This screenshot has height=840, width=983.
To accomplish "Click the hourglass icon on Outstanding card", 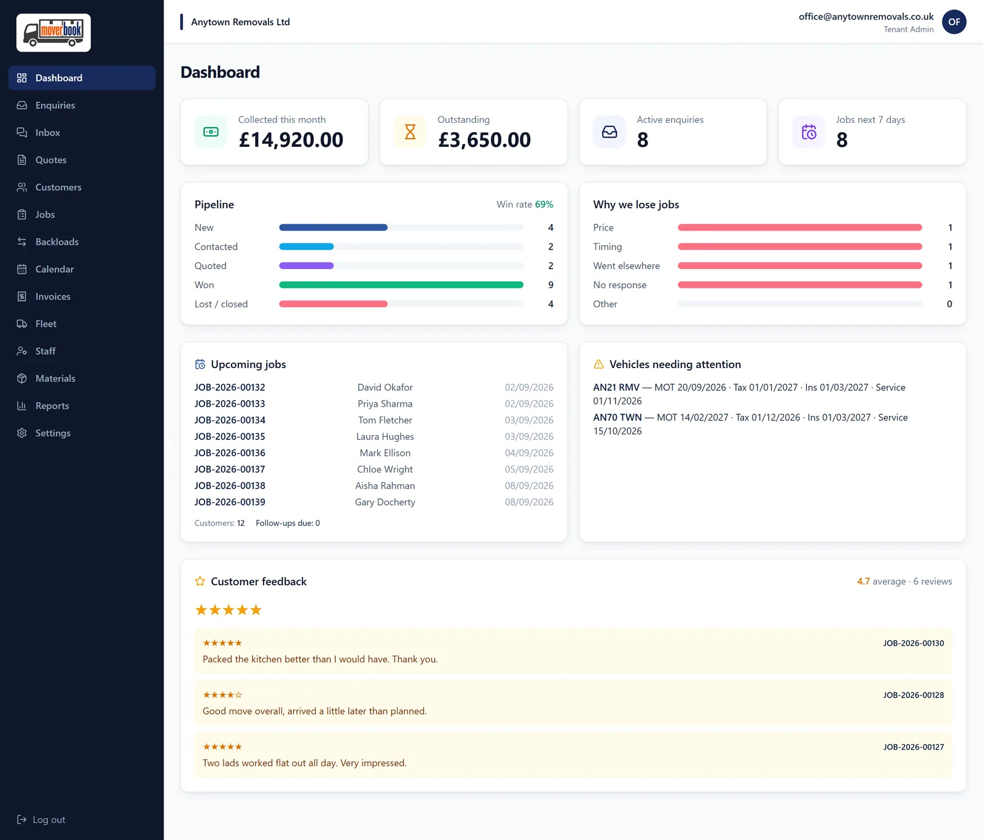I will click(410, 132).
